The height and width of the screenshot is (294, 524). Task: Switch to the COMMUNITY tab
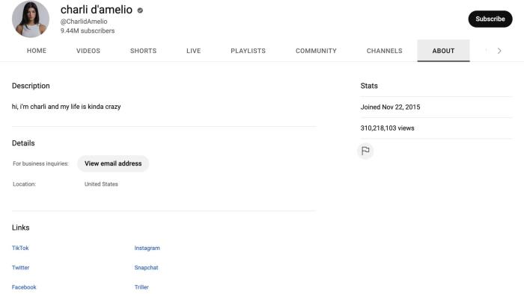pyautogui.click(x=316, y=51)
